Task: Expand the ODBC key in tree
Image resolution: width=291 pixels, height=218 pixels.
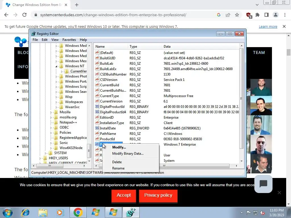Action: tap(51, 127)
